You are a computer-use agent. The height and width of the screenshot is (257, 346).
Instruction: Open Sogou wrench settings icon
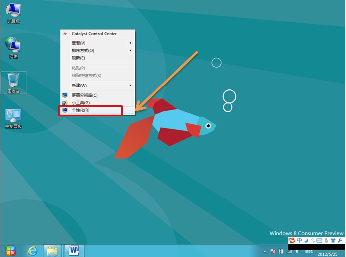[340, 240]
